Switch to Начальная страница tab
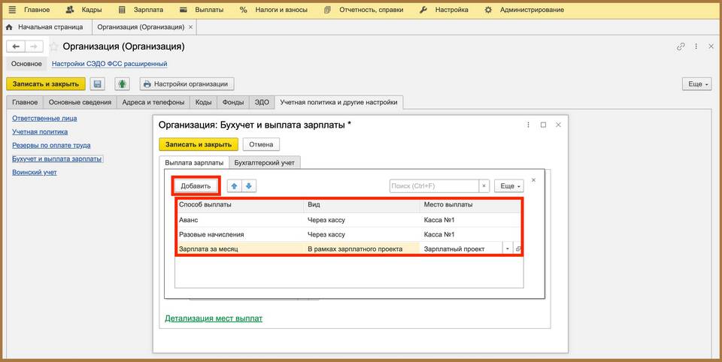The height and width of the screenshot is (362, 722). (x=50, y=27)
